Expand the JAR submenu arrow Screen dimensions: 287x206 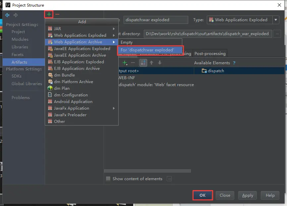coord(114,29)
